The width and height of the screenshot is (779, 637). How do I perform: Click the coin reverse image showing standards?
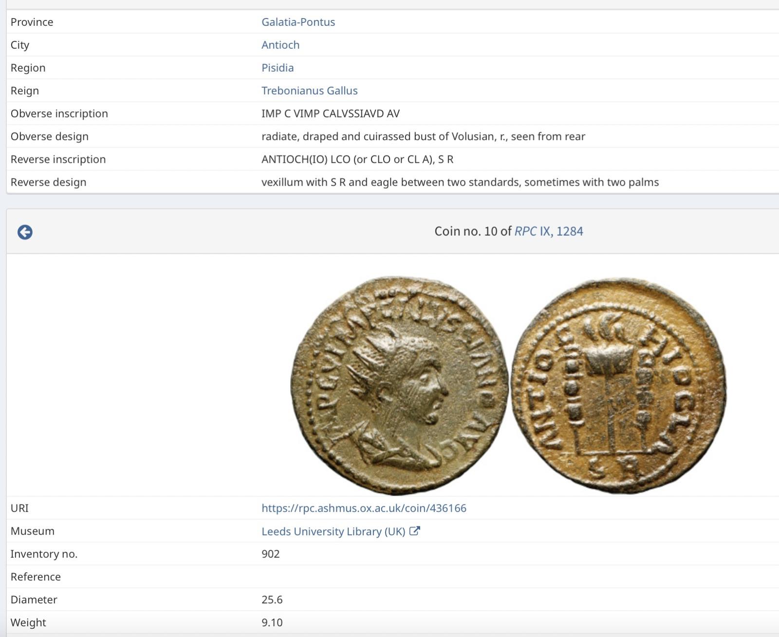pos(618,386)
